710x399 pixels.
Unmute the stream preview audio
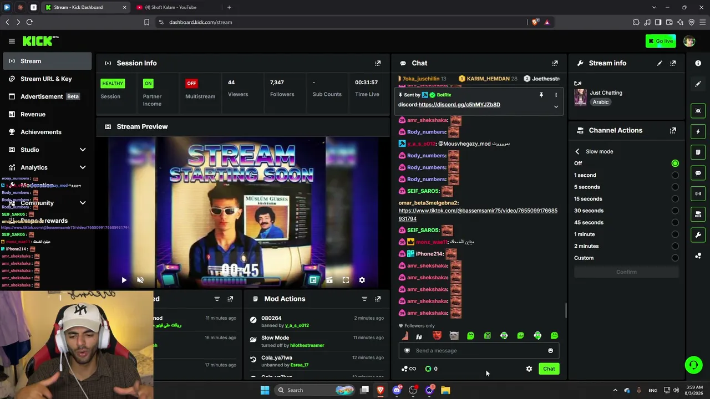pos(140,280)
